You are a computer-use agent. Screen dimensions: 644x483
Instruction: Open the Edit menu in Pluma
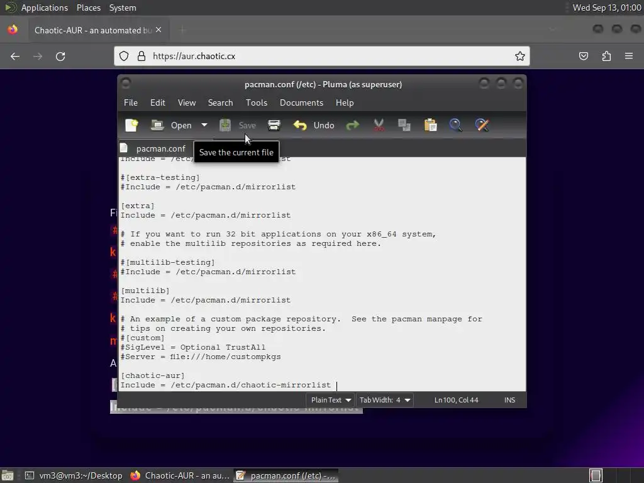[x=158, y=103]
